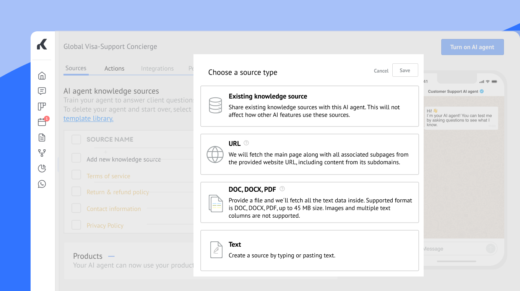Tick the Privacy Policy checkbox
The image size is (520, 291).
[x=76, y=225]
